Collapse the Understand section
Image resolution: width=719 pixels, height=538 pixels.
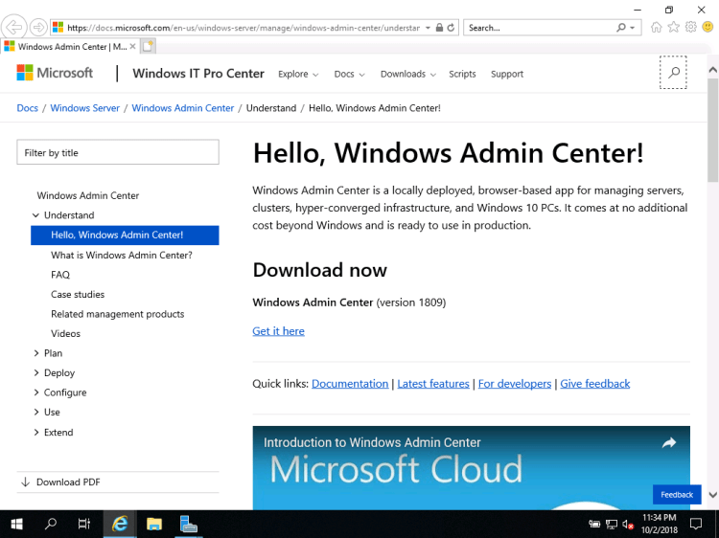coord(35,215)
